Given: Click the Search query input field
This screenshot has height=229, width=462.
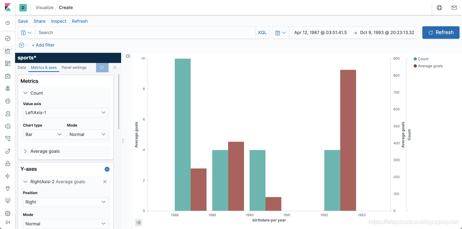Looking at the screenshot, I should tap(145, 32).
